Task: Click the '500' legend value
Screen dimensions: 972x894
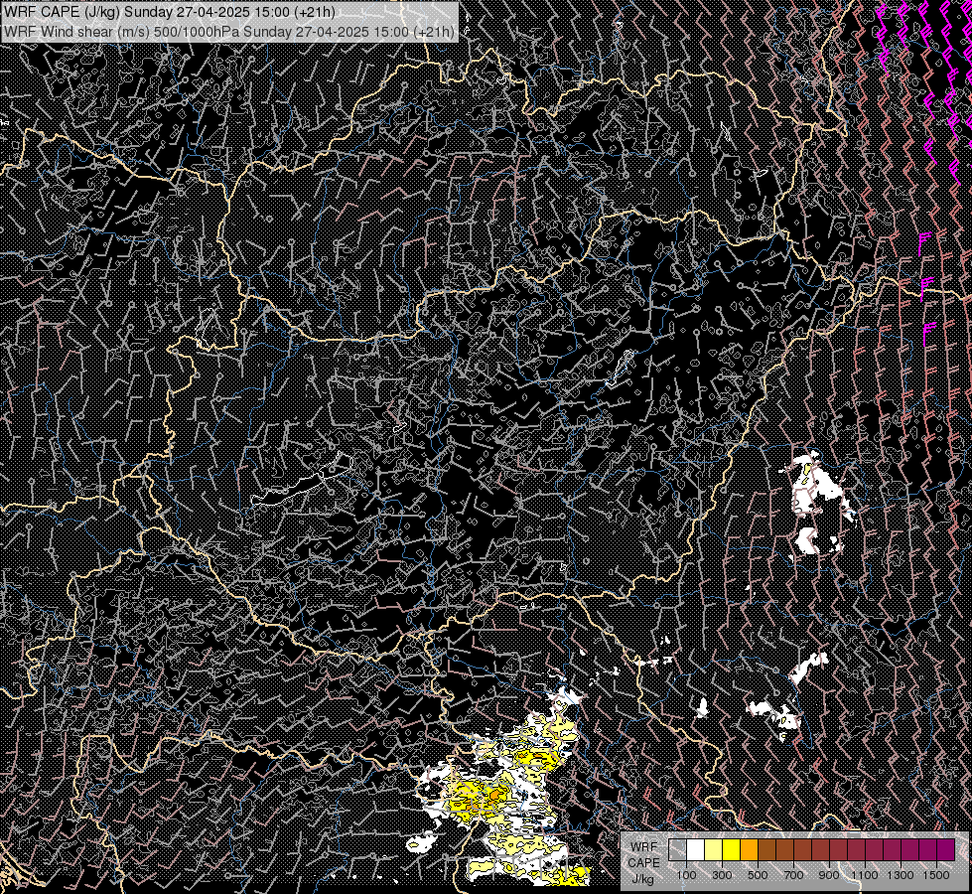Action: pyautogui.click(x=758, y=875)
